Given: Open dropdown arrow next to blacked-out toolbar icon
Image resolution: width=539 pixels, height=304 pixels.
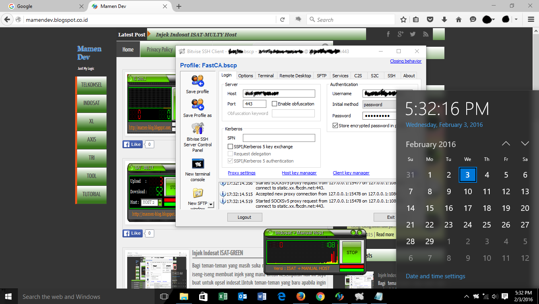Looking at the screenshot, I should click(516, 19).
